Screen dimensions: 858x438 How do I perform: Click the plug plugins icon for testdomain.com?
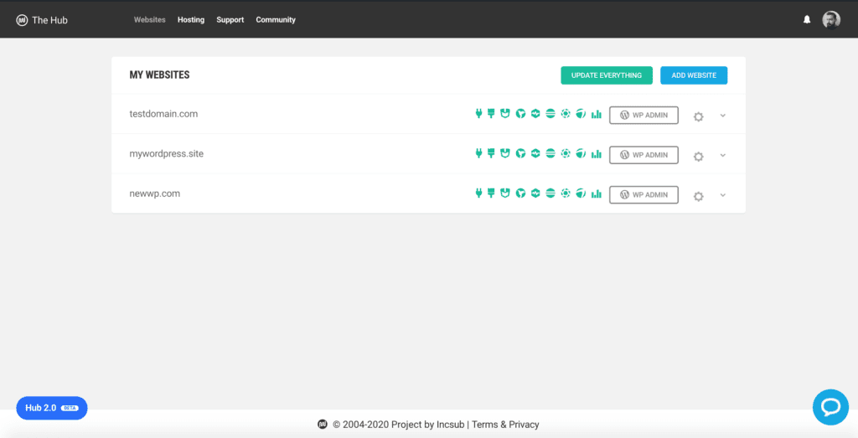478,114
